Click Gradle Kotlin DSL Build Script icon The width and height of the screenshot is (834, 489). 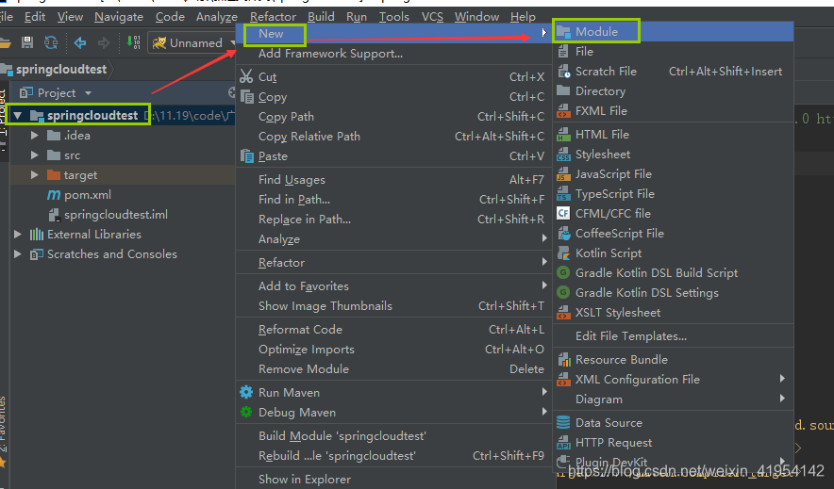pyautogui.click(x=563, y=273)
